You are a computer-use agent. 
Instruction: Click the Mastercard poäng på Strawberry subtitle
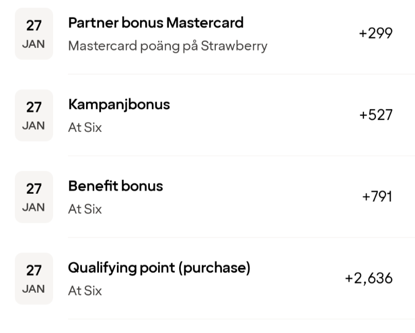coord(167,46)
